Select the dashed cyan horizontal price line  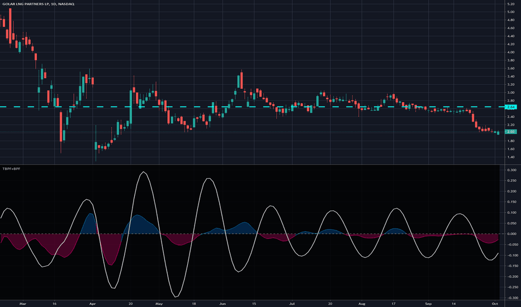pos(252,107)
